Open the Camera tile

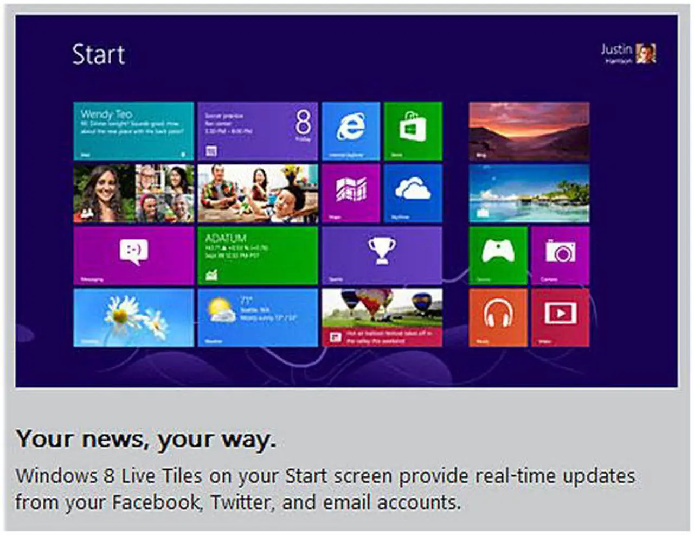(560, 256)
